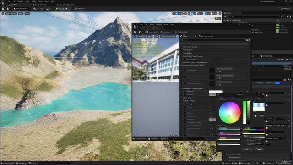Screen dimensions: 293x165
Task: Toggle the second texture parameter override checkbox
Action: 185,77
